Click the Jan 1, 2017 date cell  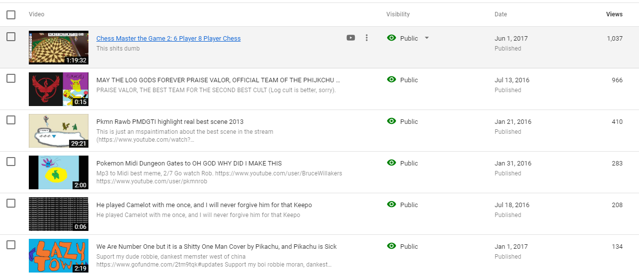click(511, 247)
